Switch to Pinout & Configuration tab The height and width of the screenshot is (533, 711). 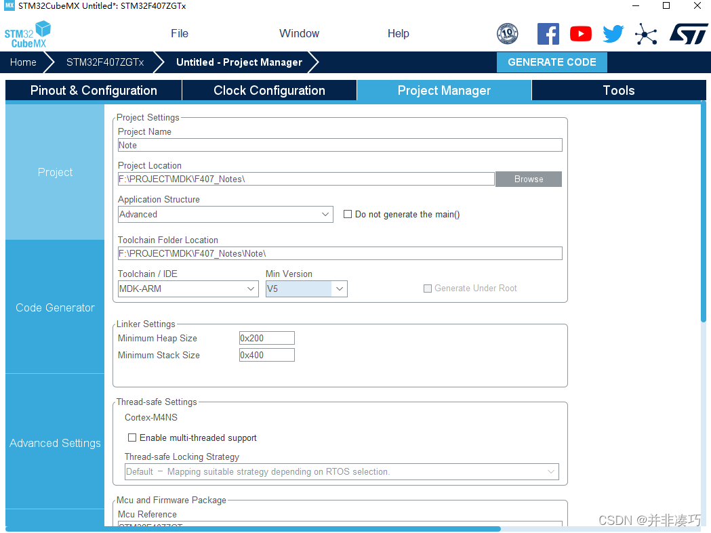[x=94, y=90]
